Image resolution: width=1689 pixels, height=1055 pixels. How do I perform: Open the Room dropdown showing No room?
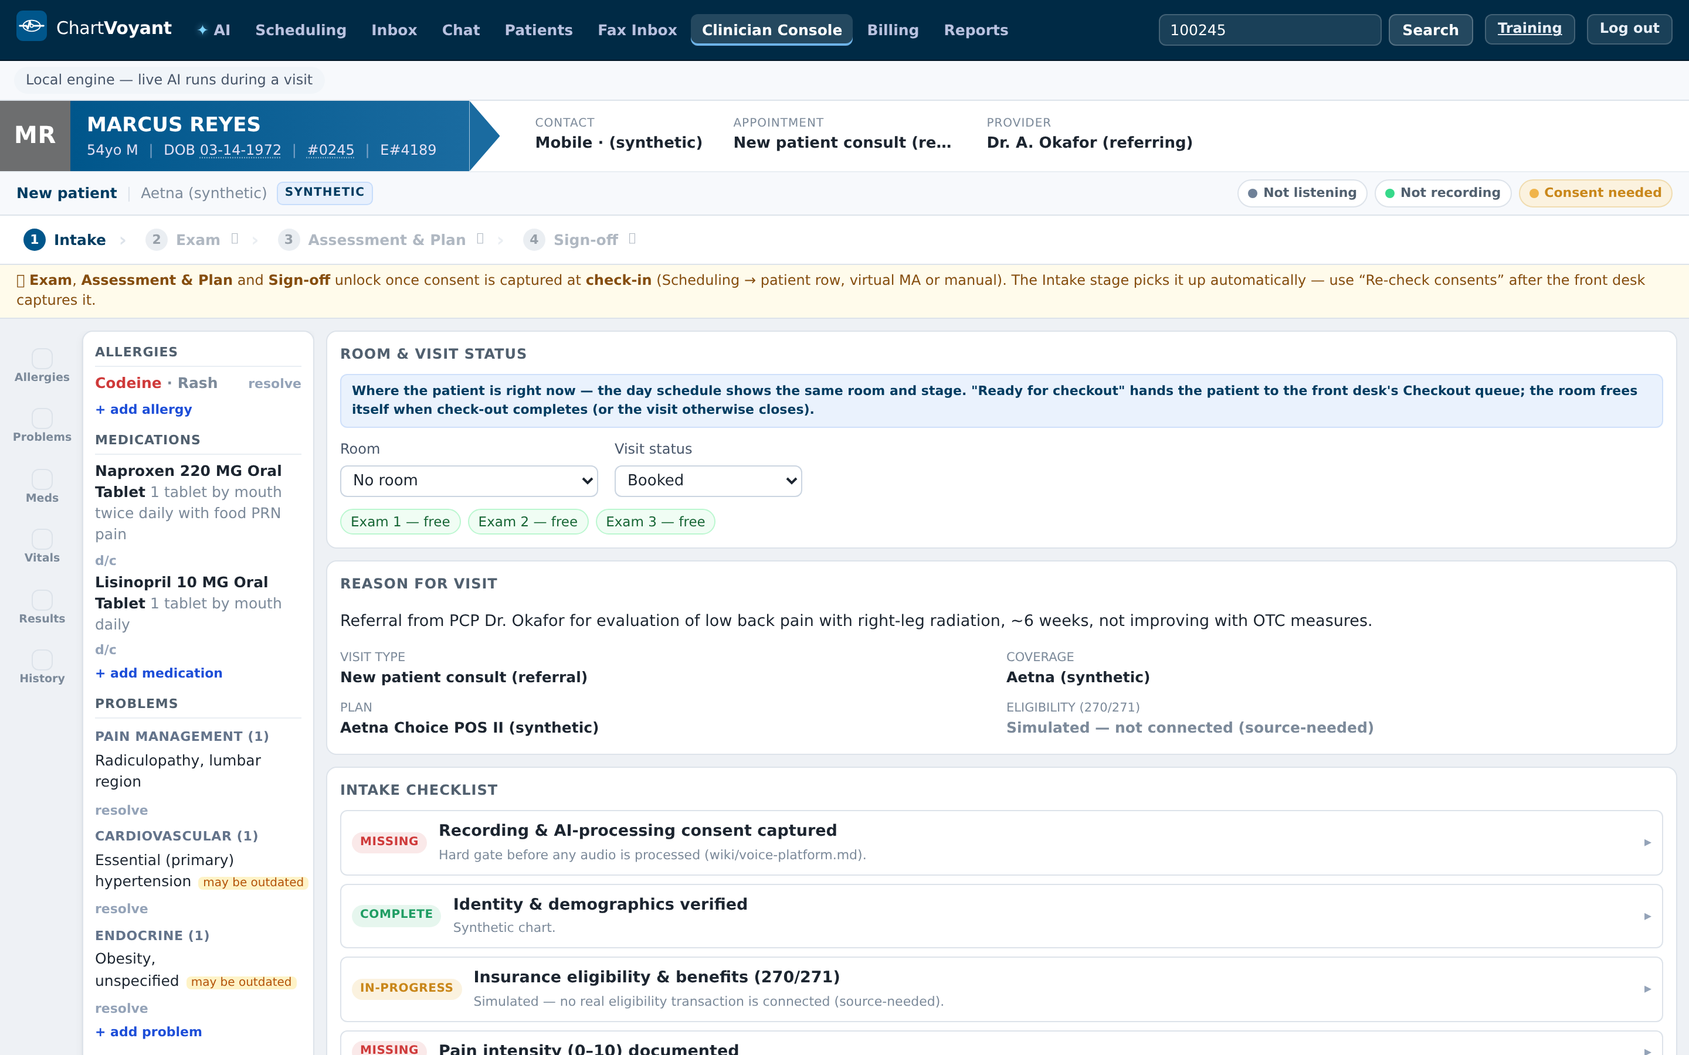tap(469, 481)
